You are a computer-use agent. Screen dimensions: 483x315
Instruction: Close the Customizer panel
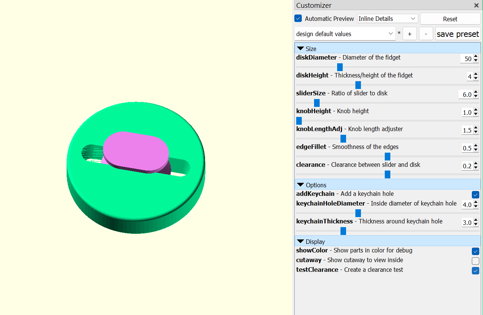click(476, 6)
